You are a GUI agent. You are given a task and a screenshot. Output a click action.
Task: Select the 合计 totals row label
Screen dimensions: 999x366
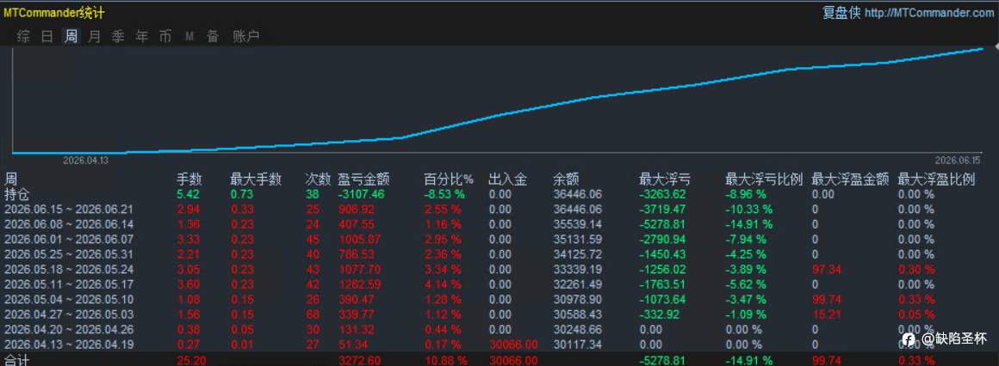pyautogui.click(x=16, y=360)
